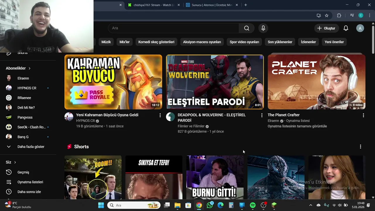Select the İzlenenler filter chip
Viewport: 375px width, 211px height.
tap(308, 42)
